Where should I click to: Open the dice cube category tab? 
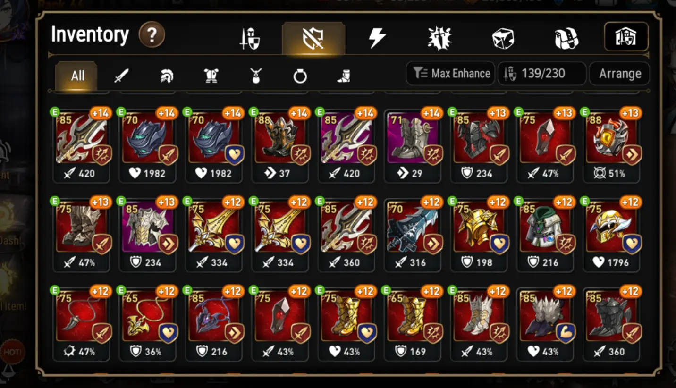pyautogui.click(x=503, y=38)
